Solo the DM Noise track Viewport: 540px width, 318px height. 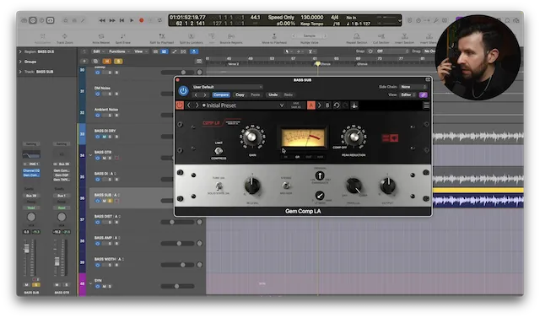(x=110, y=94)
